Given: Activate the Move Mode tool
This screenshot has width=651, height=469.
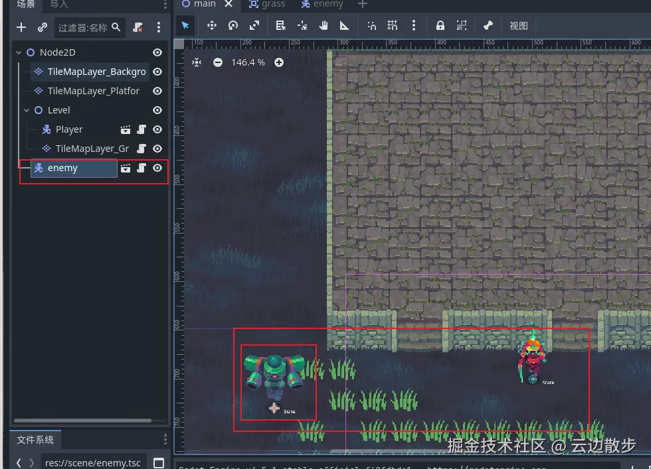Looking at the screenshot, I should (x=212, y=26).
